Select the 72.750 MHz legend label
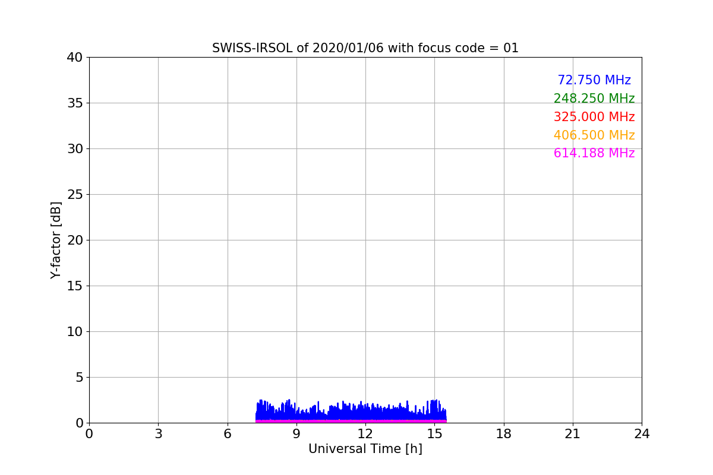This screenshot has height=475, width=713. click(x=594, y=80)
